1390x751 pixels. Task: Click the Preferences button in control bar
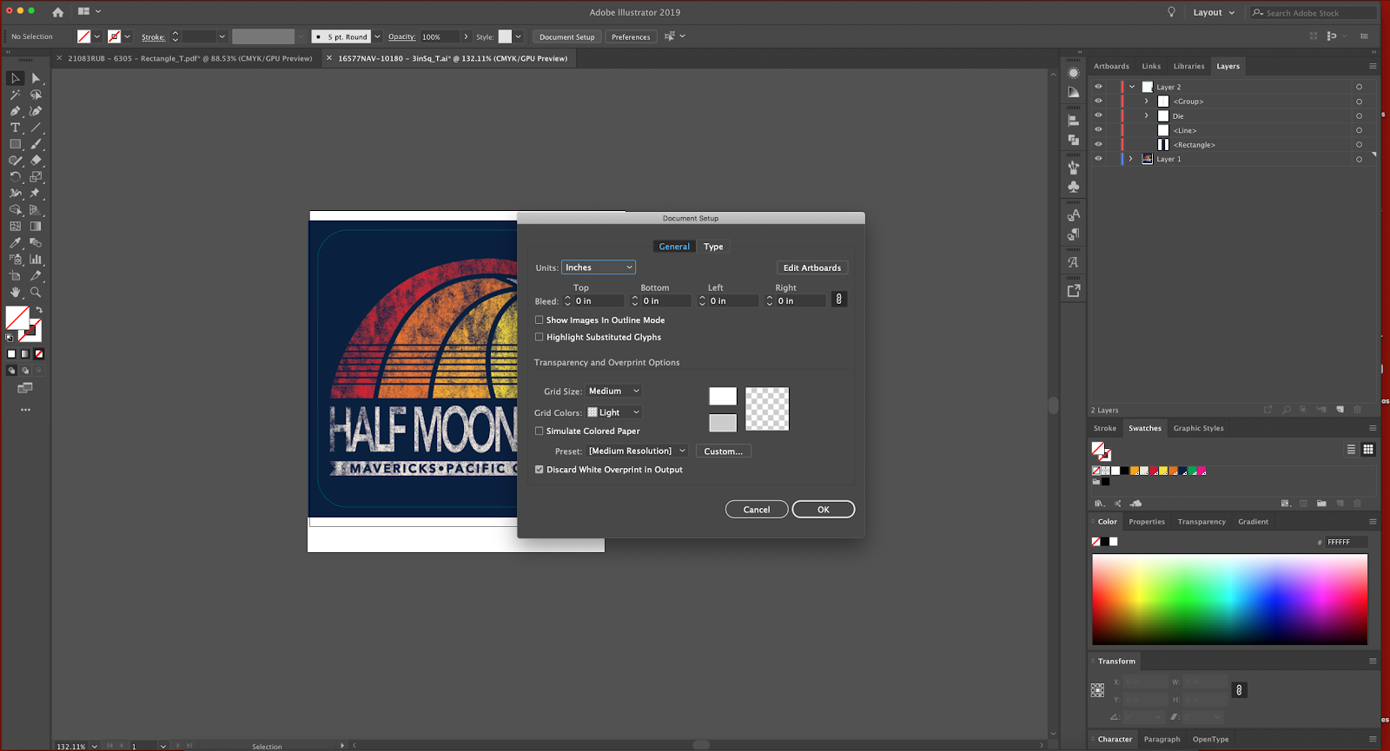pos(631,36)
